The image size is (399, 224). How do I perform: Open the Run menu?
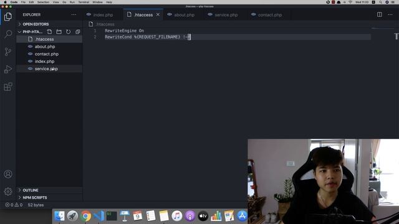click(72, 2)
